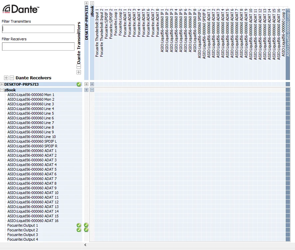Click the Dante logo
Image resolution: width=295 pixels, height=250 pixels.
click(21, 9)
